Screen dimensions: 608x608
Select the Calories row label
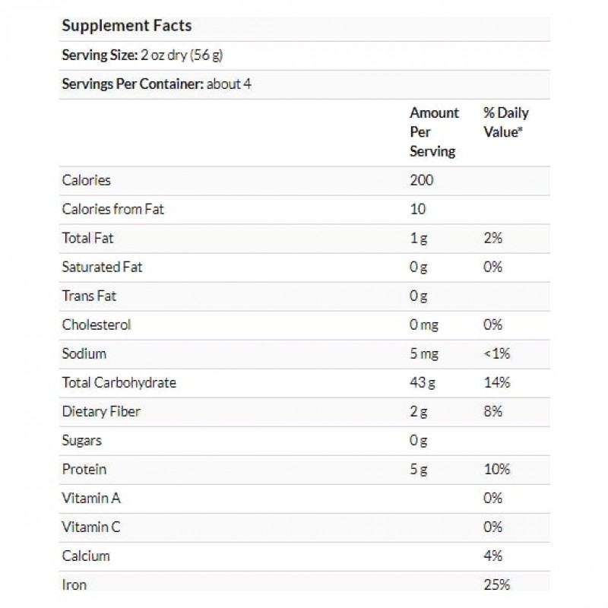[86, 180]
